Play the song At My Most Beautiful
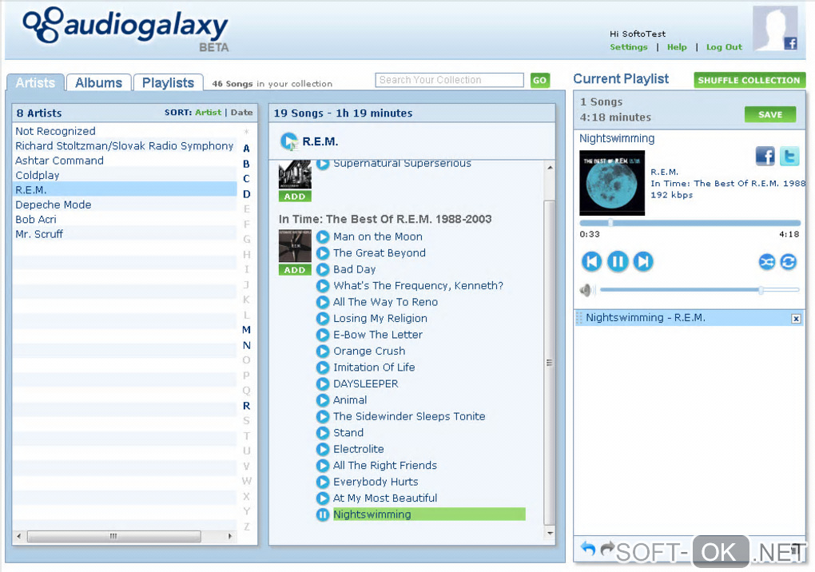The image size is (815, 572). tap(323, 499)
